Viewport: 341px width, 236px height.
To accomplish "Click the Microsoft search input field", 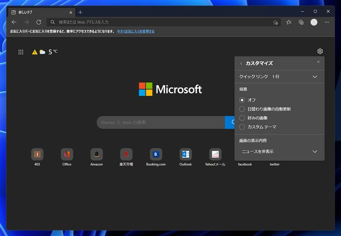I will click(160, 122).
